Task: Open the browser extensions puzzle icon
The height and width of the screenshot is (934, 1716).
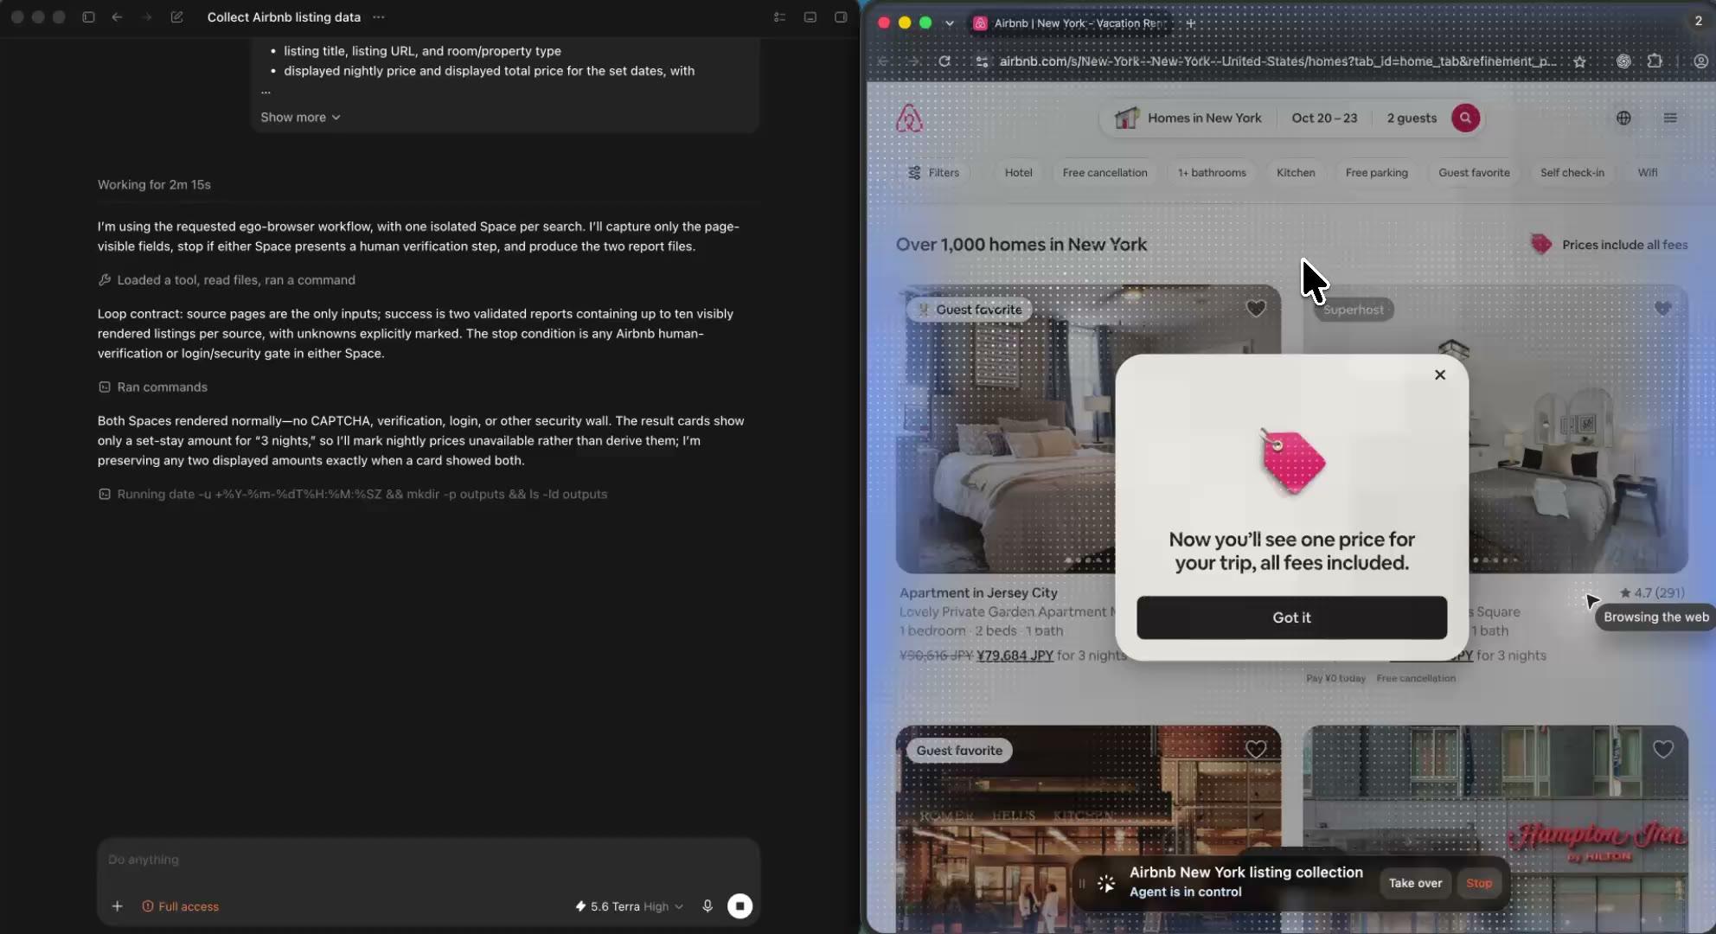Action: point(1655,61)
